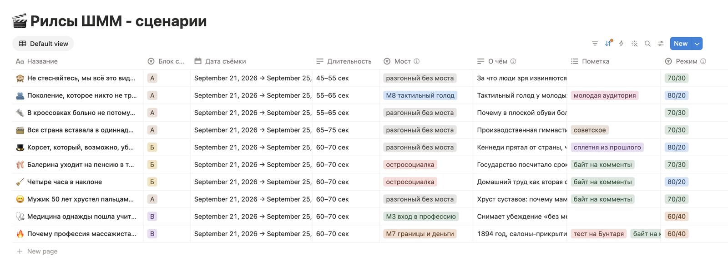Click the clapperboard page icon beside title
This screenshot has height=276, width=728.
[20, 21]
